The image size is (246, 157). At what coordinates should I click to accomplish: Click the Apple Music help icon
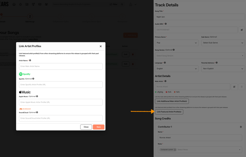coord(37,96)
